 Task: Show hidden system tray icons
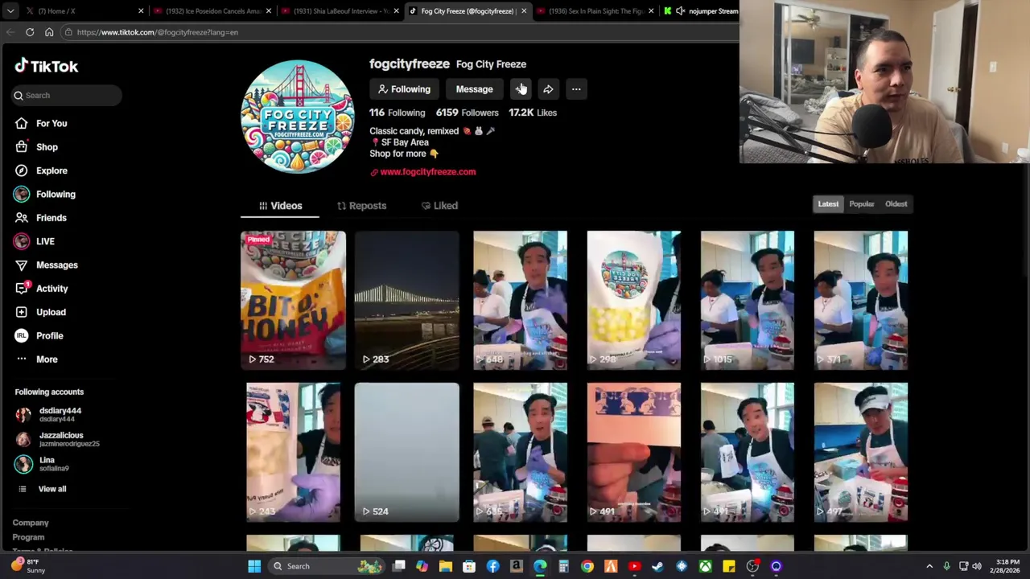[929, 566]
